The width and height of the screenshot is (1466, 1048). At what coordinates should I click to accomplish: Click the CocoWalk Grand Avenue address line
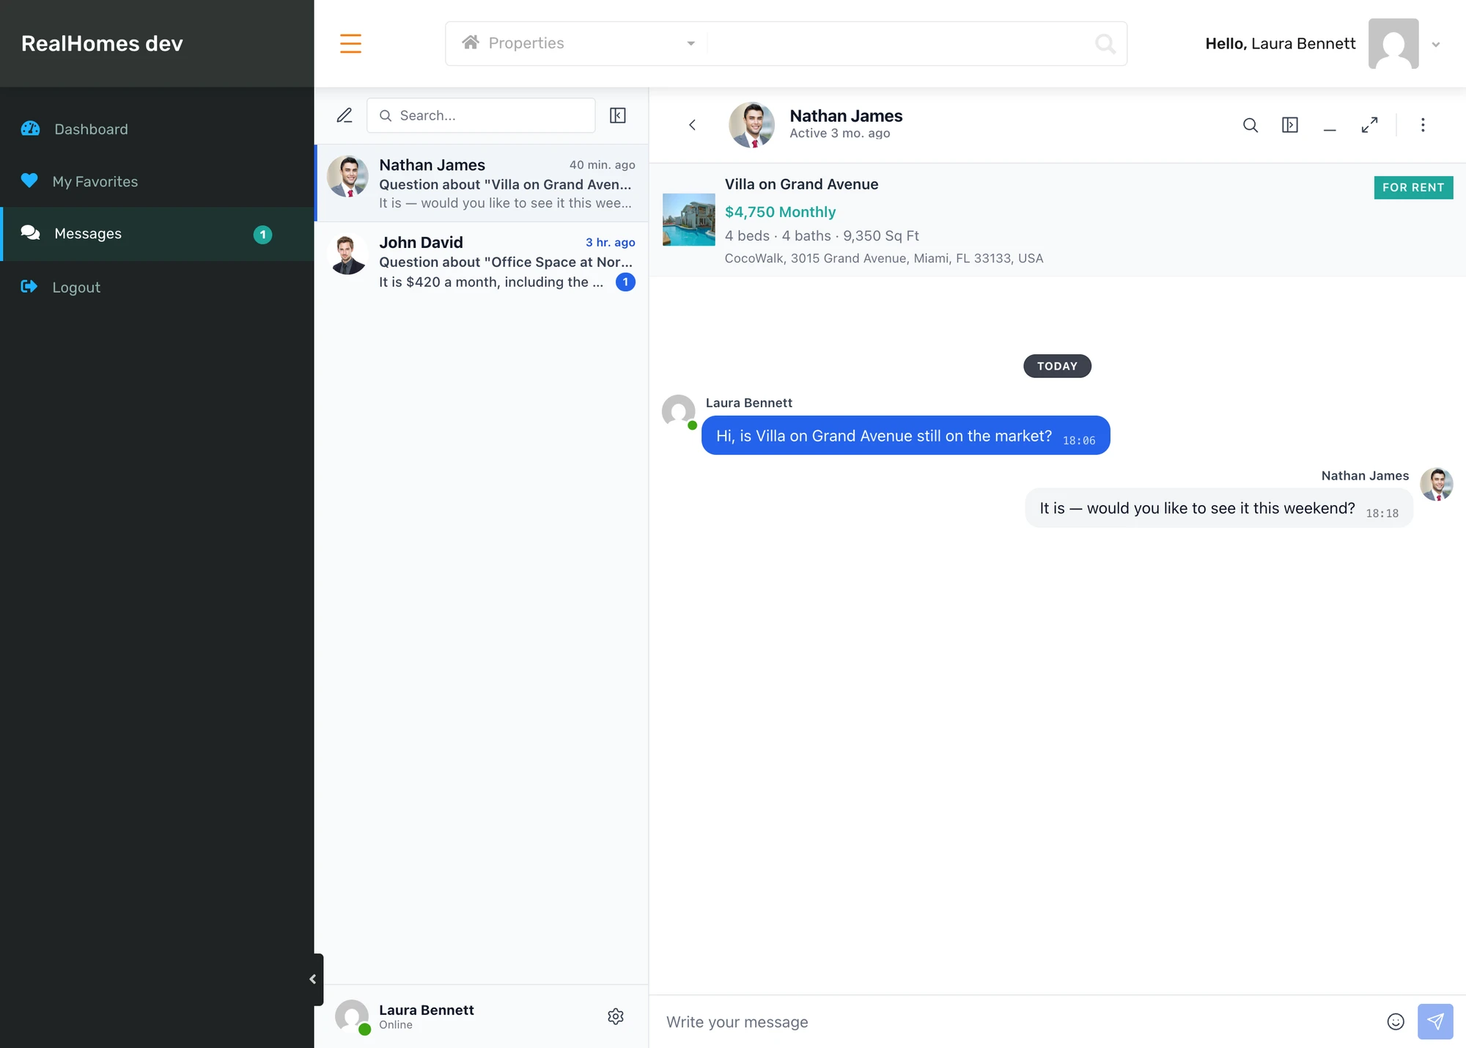(883, 258)
